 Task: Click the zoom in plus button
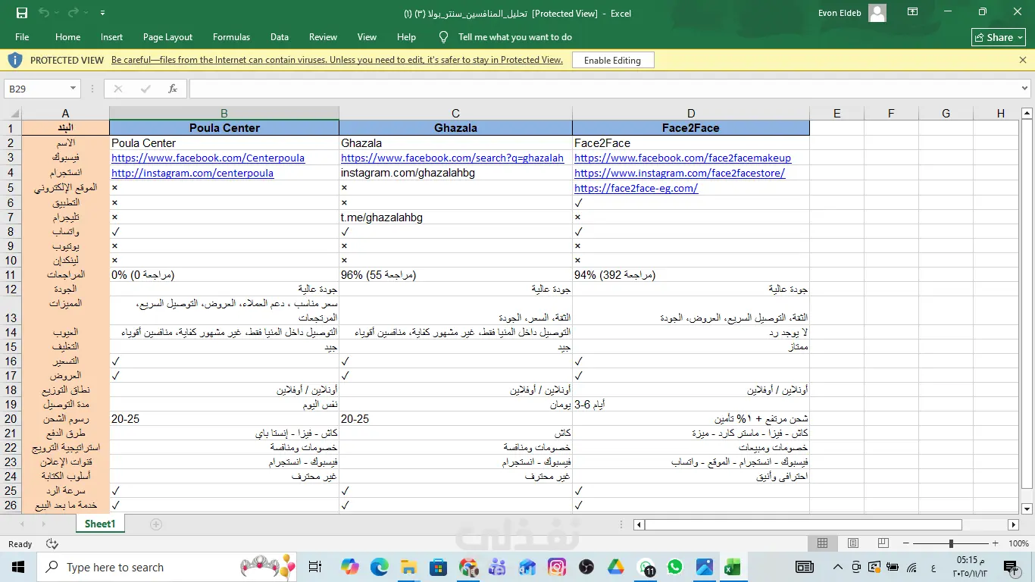(x=996, y=543)
